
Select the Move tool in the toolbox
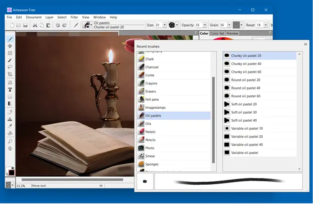coord(10,46)
